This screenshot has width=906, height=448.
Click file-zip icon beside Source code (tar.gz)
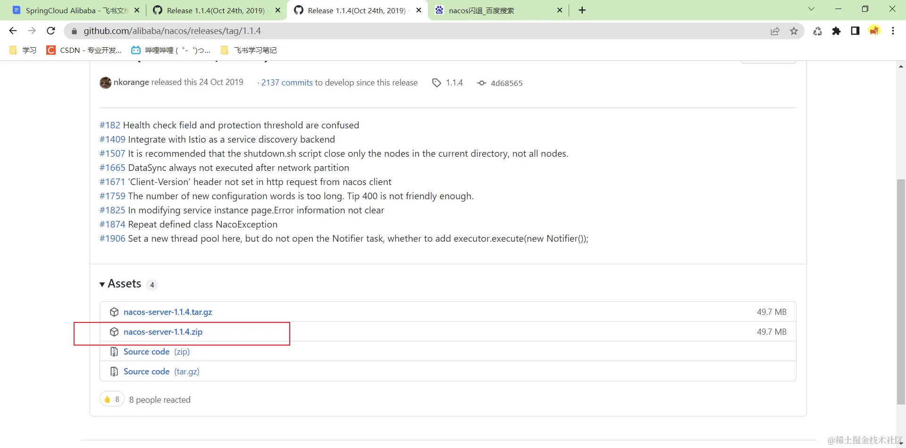[x=114, y=372]
